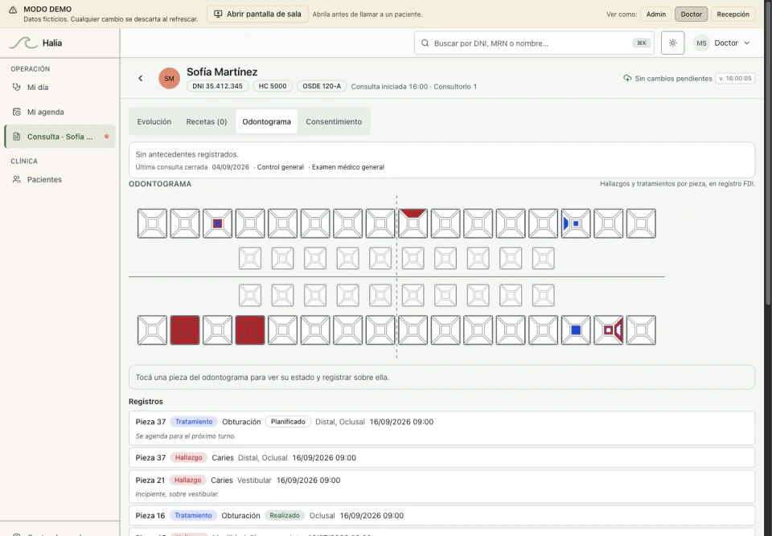Image resolution: width=772 pixels, height=536 pixels.
Task: Expand the Doctor user menu chevron
Action: 747,43
